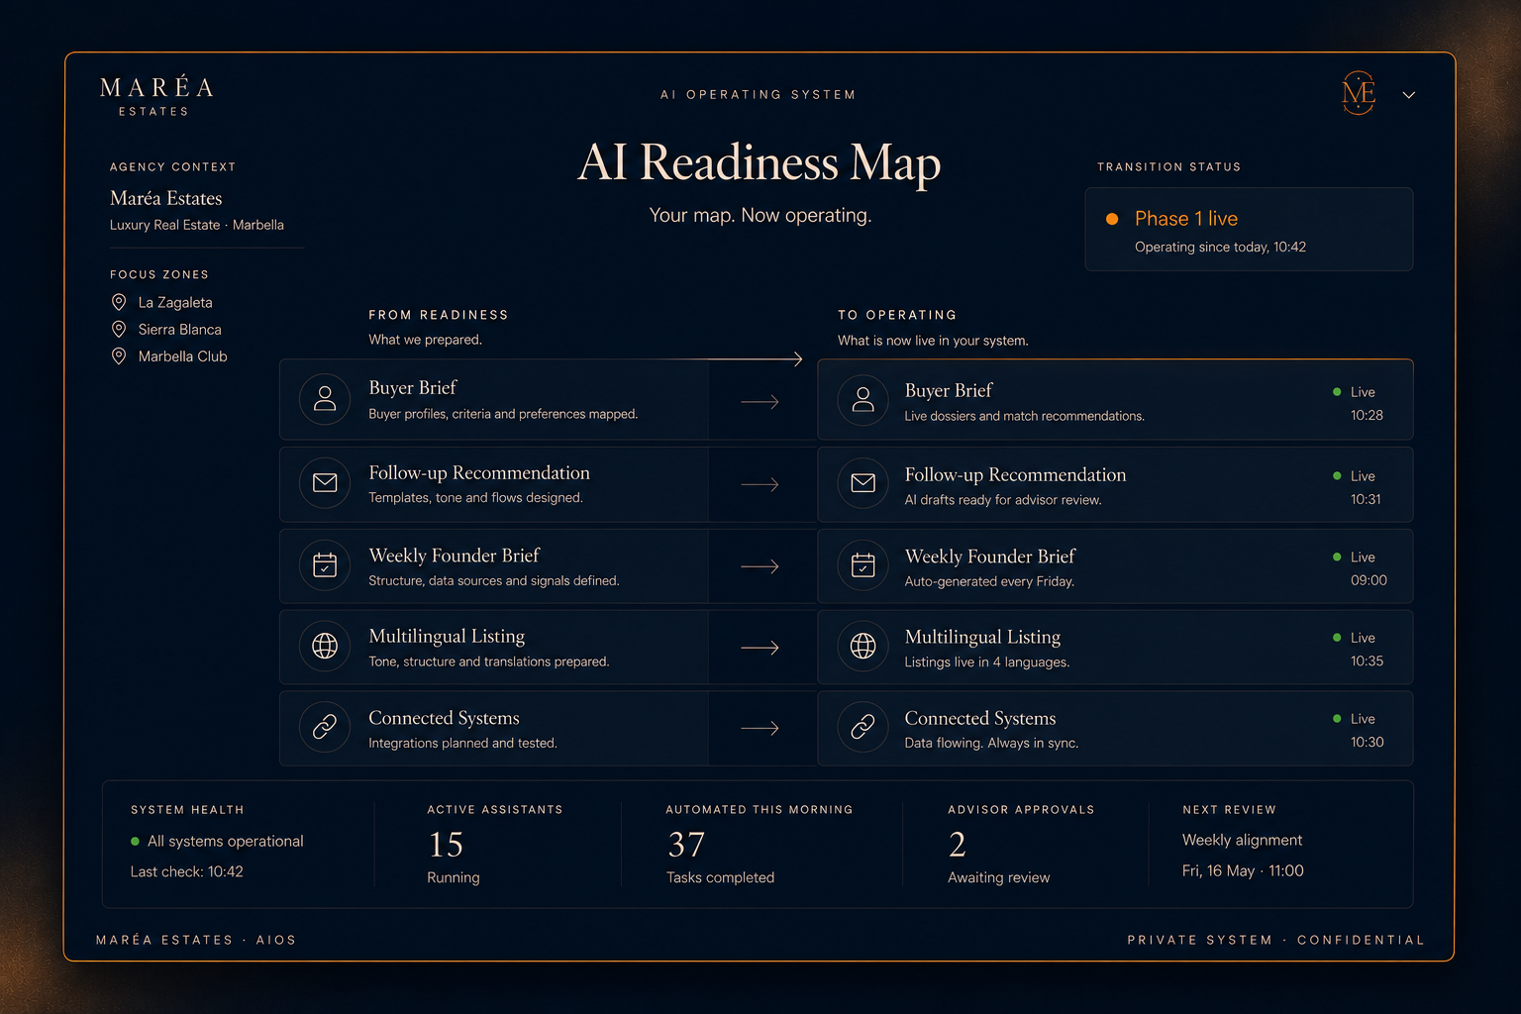Click link icon in live Connected Systems
1521x1014 pixels.
(863, 727)
